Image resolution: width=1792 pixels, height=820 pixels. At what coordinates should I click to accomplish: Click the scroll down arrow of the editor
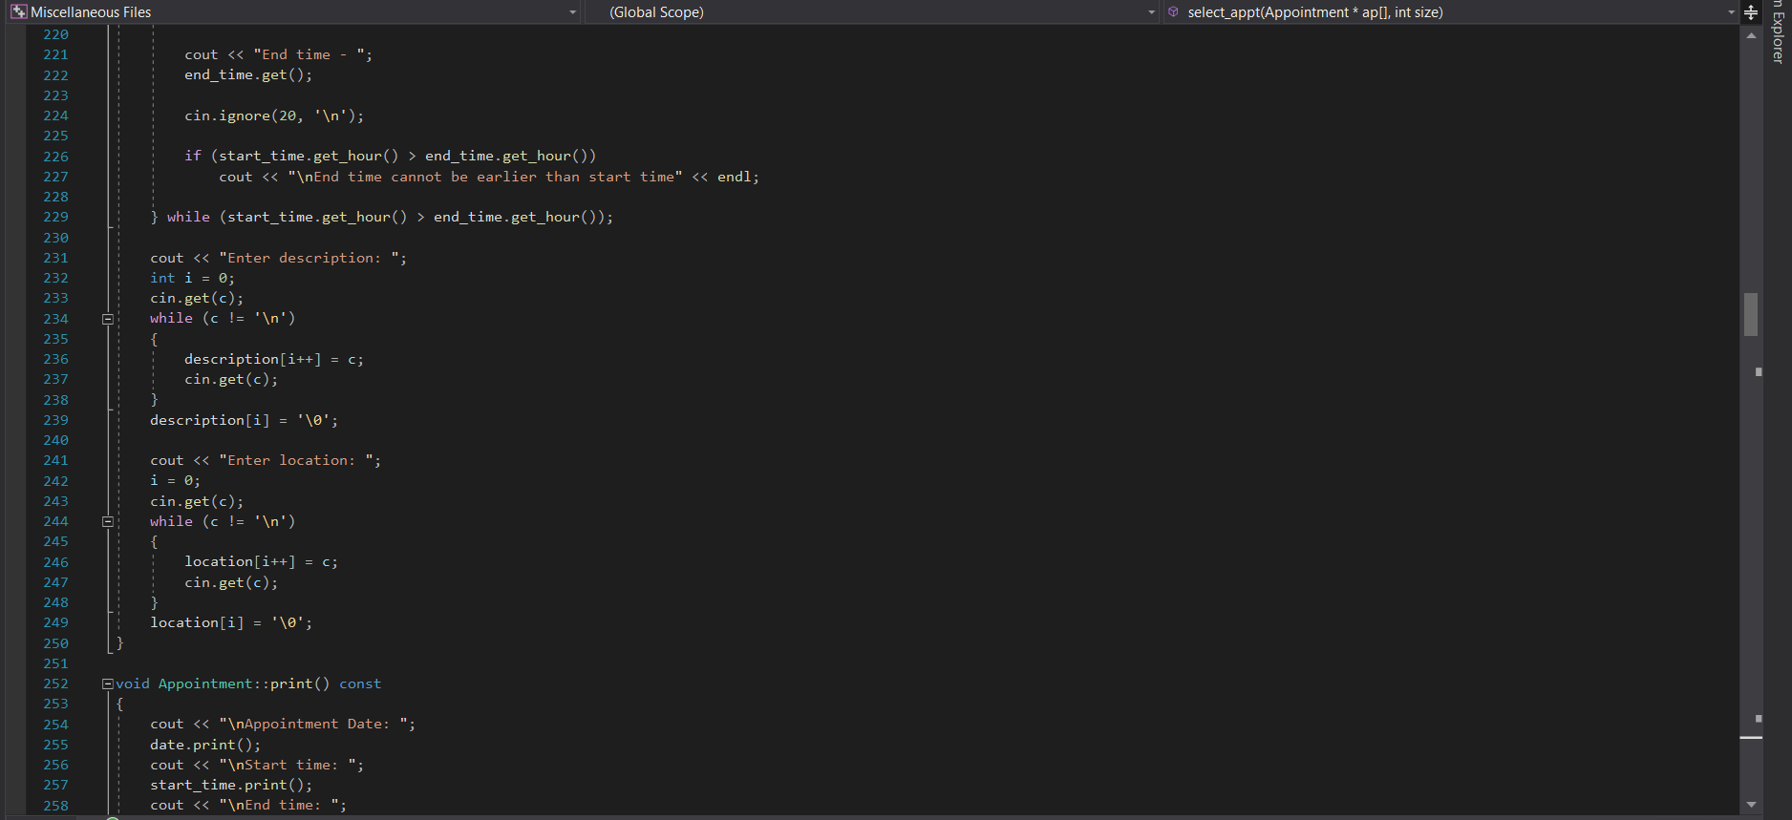(x=1751, y=805)
